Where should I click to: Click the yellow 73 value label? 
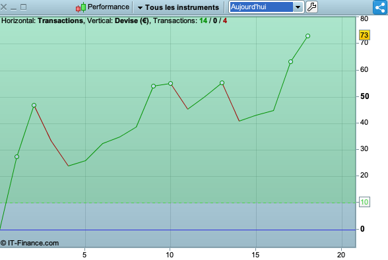[x=364, y=35]
